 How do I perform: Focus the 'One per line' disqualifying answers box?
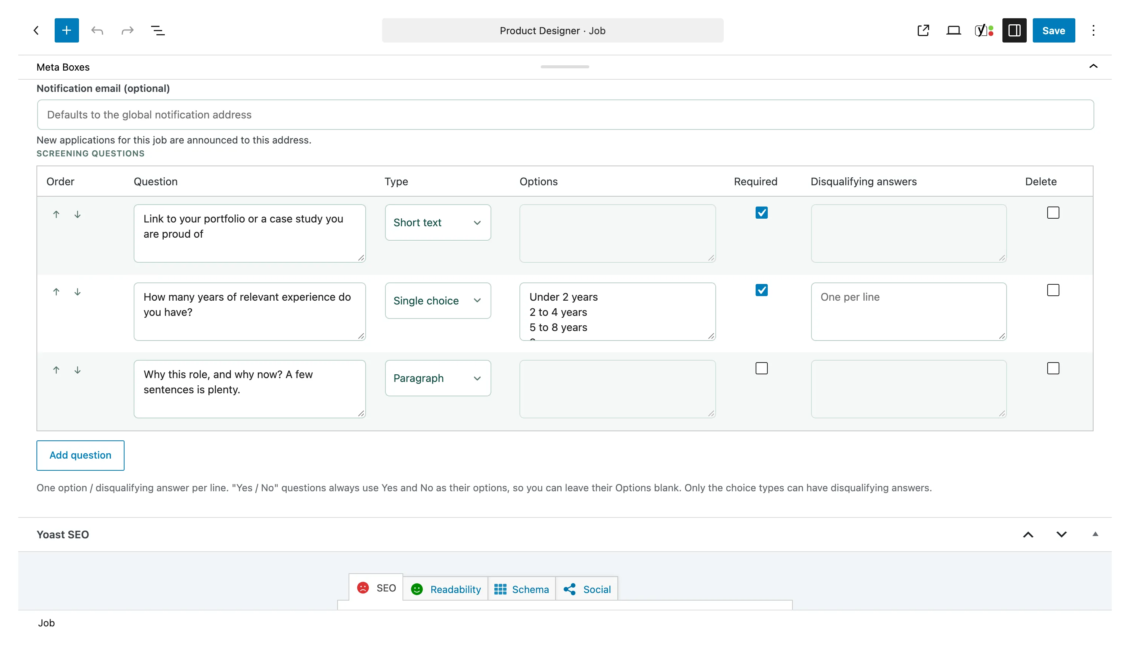click(909, 311)
